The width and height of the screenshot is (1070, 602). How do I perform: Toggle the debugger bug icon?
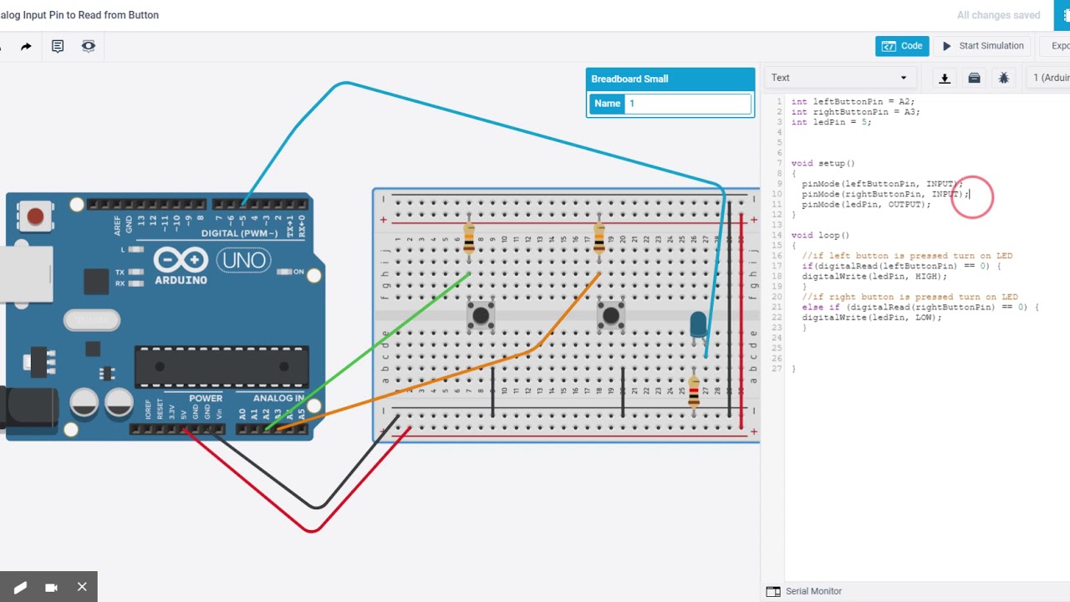[x=1004, y=78]
